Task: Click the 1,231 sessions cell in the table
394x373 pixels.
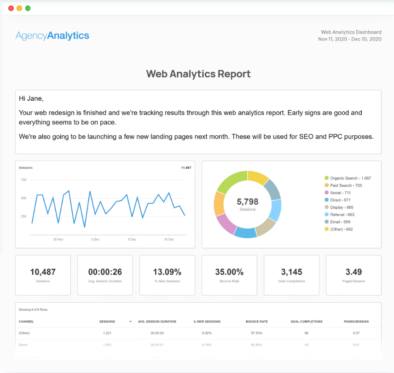Action: 107,333
